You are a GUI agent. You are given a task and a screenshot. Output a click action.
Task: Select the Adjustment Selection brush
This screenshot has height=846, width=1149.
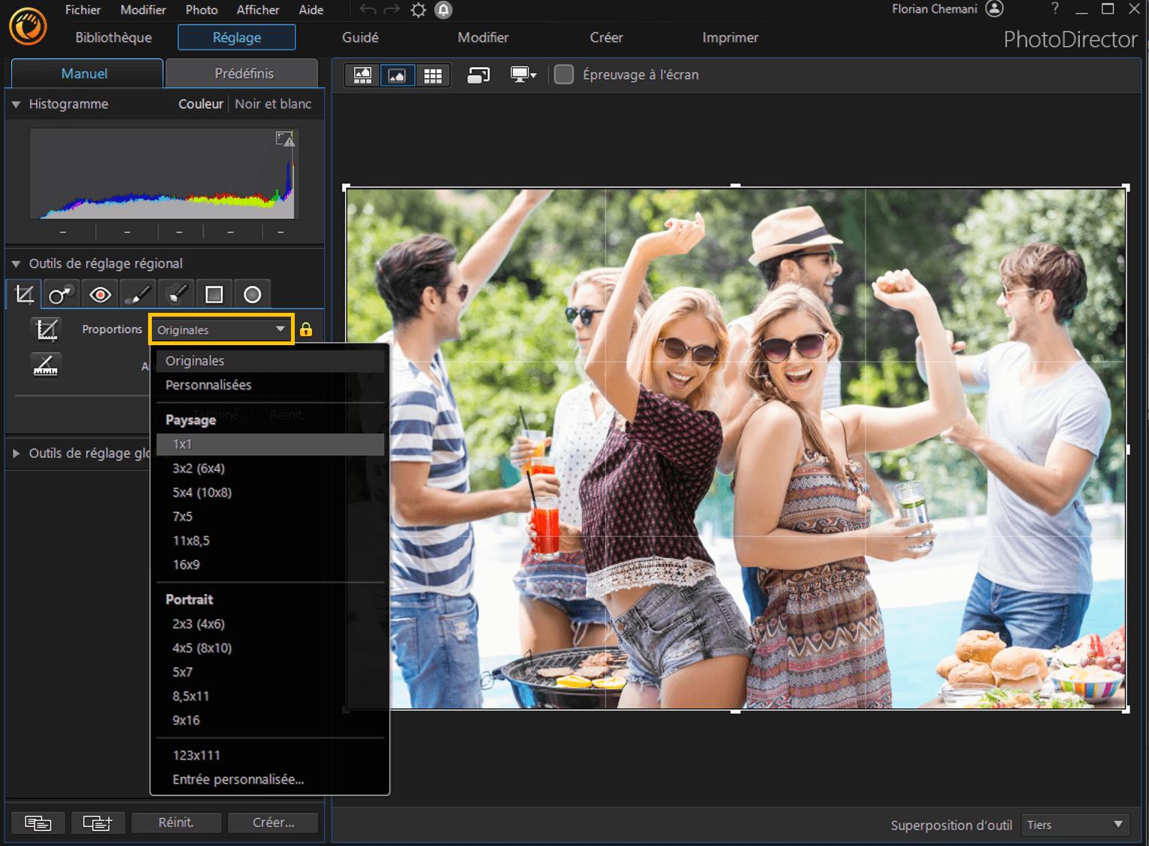coord(176,293)
